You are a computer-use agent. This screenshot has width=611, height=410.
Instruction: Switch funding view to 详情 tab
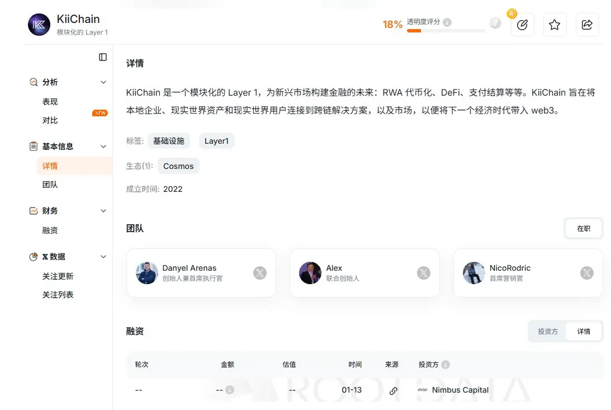point(584,331)
